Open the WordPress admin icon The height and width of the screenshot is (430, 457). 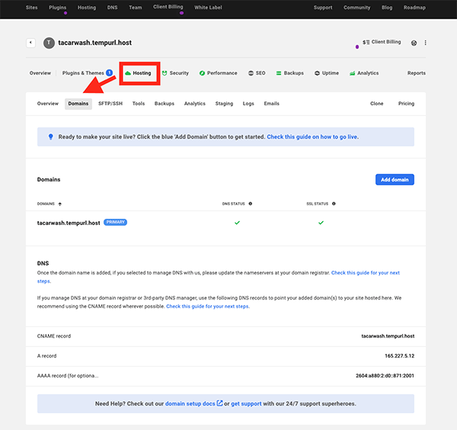(414, 43)
